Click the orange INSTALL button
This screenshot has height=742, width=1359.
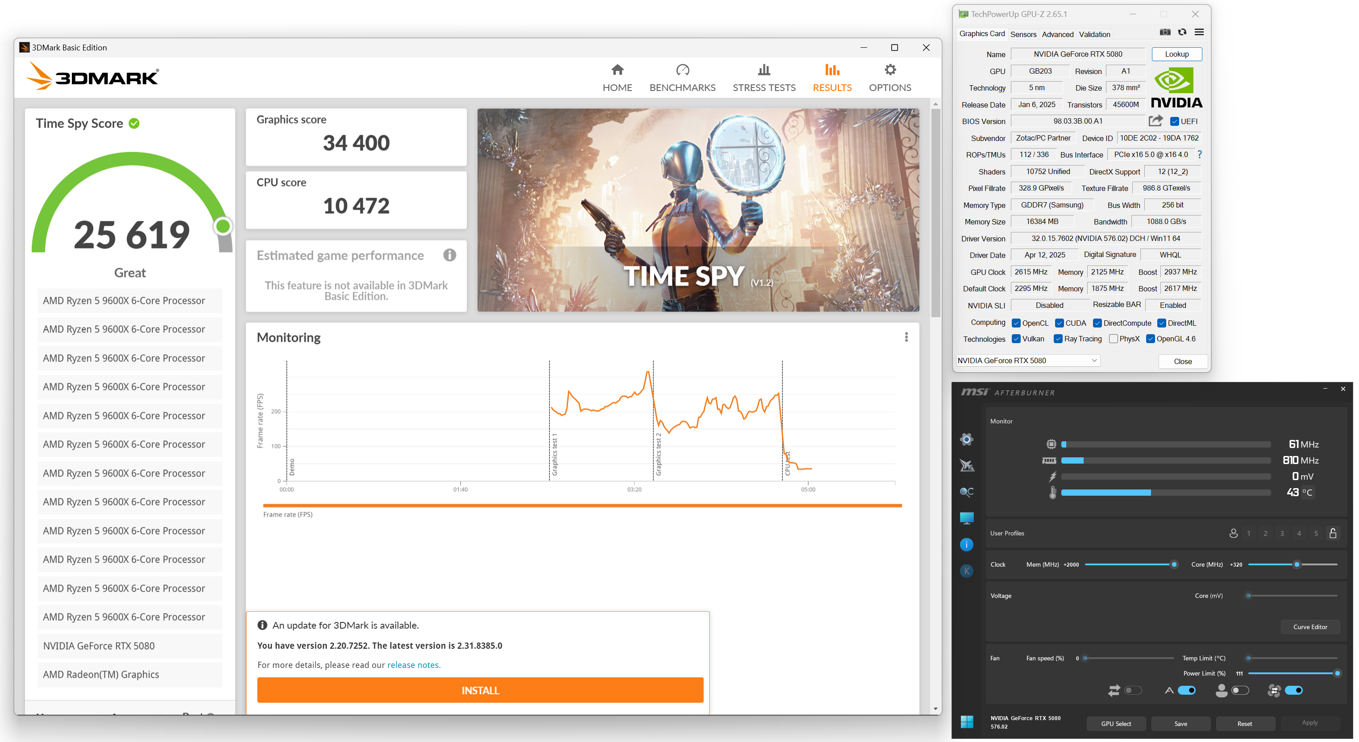pos(479,690)
